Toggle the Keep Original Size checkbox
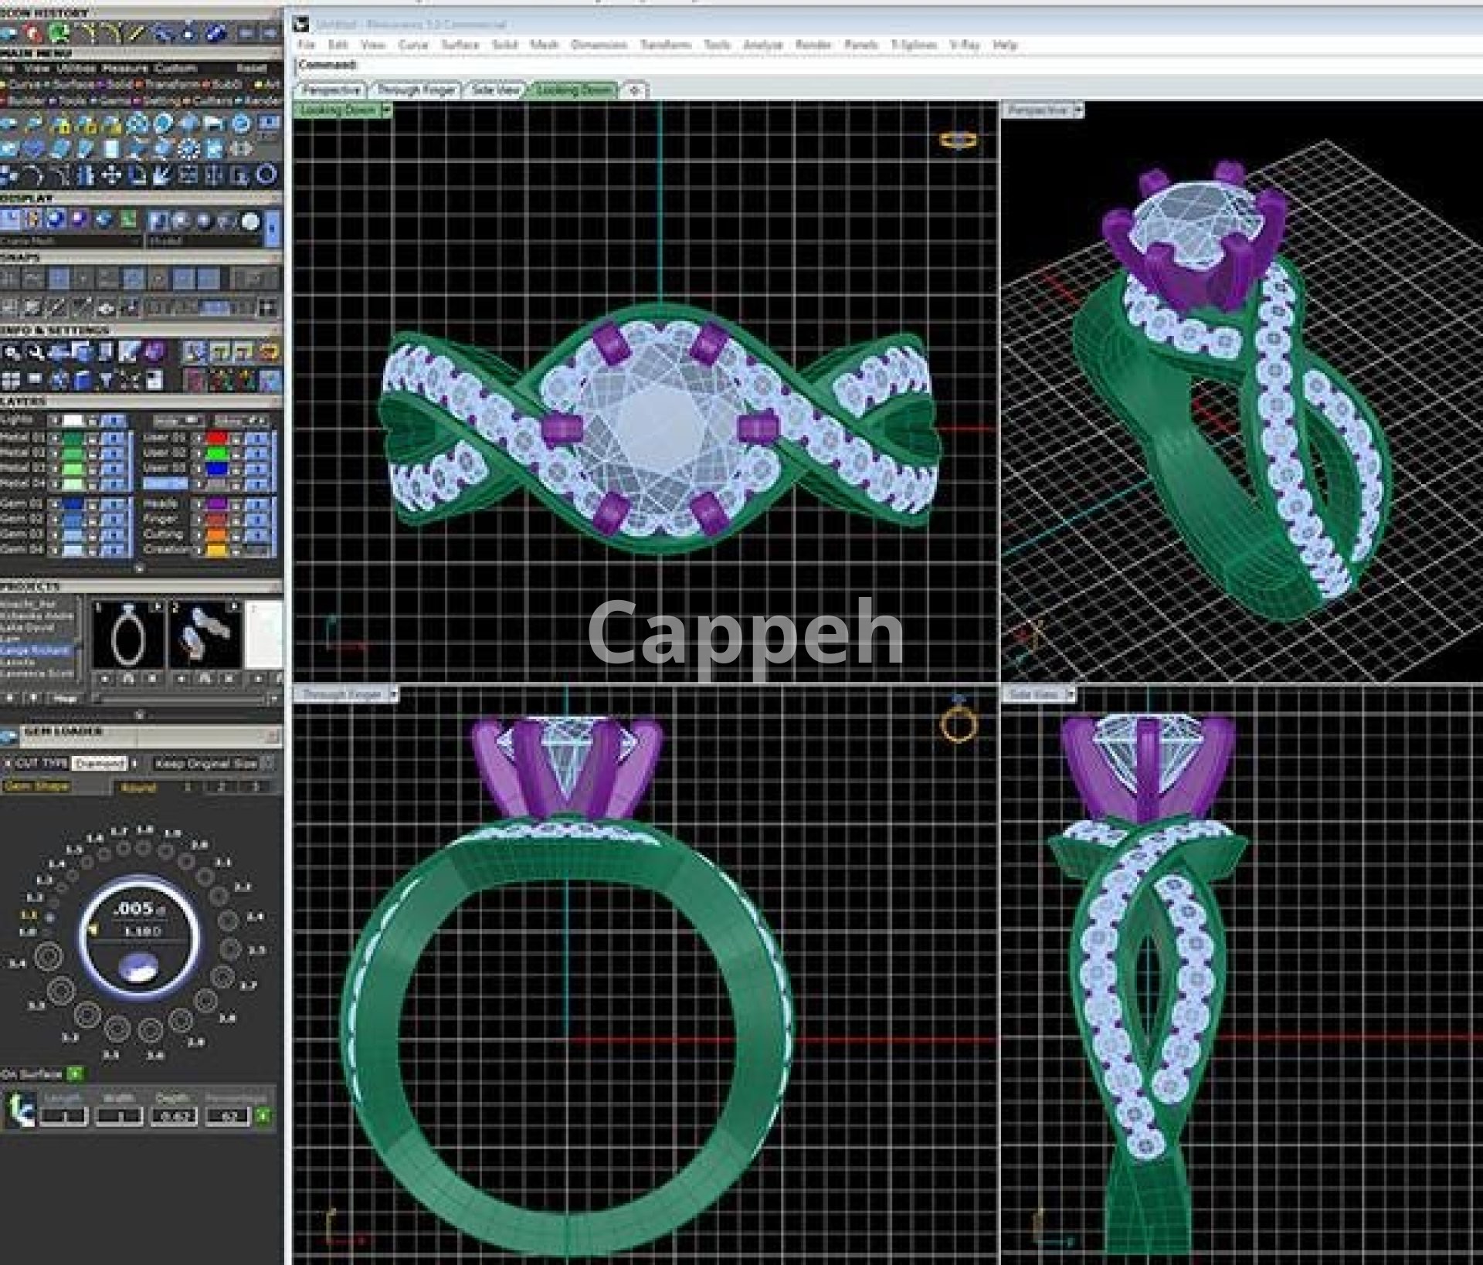 [267, 763]
